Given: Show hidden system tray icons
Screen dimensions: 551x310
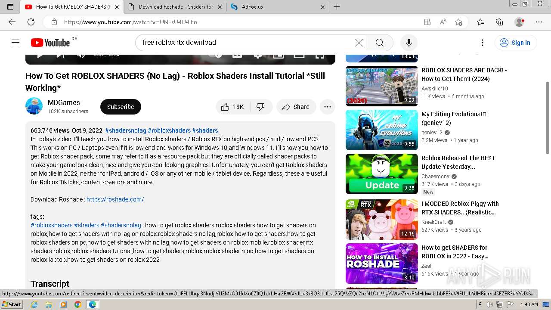Looking at the screenshot, I should pyautogui.click(x=480, y=304).
